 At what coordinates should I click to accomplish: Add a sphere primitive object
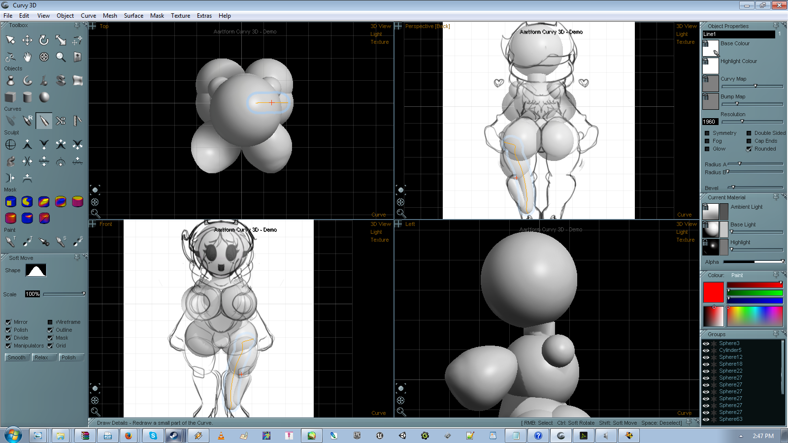click(44, 97)
